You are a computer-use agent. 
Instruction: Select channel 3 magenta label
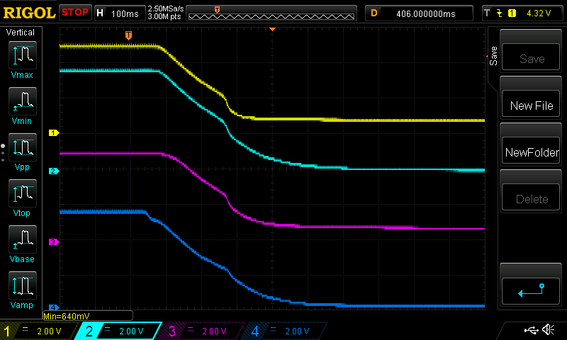[202, 331]
